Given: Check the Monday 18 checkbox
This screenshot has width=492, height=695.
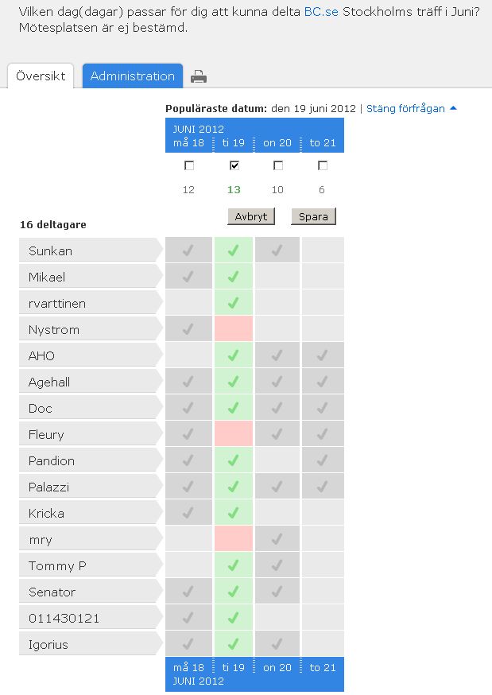Looking at the screenshot, I should click(189, 166).
